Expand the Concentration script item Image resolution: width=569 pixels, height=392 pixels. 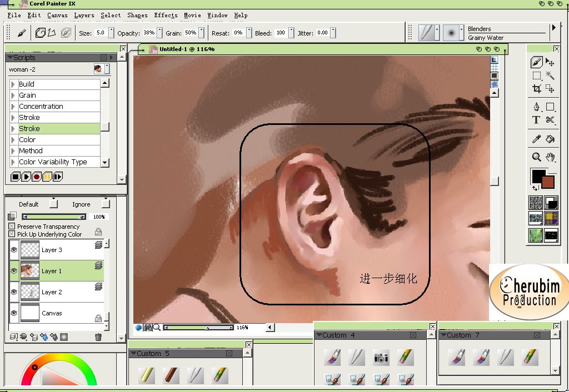(13, 106)
